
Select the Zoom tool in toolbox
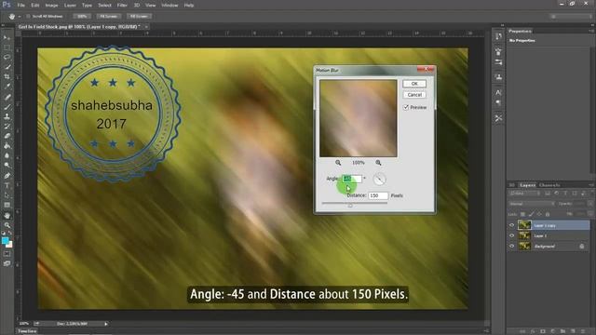pos(7,225)
